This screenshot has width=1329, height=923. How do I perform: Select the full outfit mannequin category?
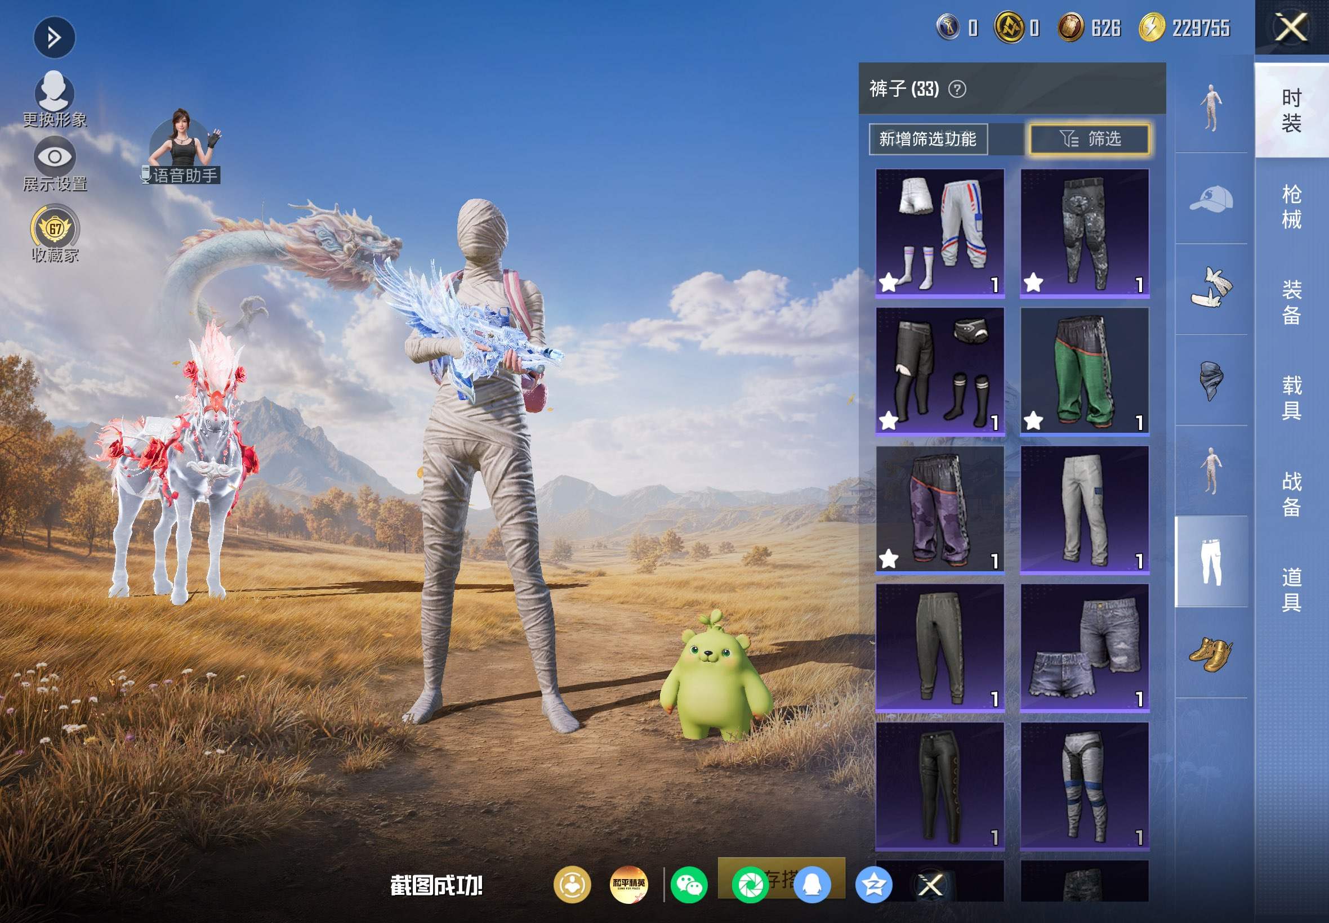(1211, 107)
